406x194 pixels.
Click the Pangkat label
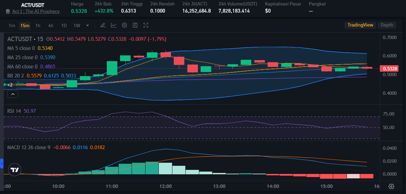(x=317, y=4)
